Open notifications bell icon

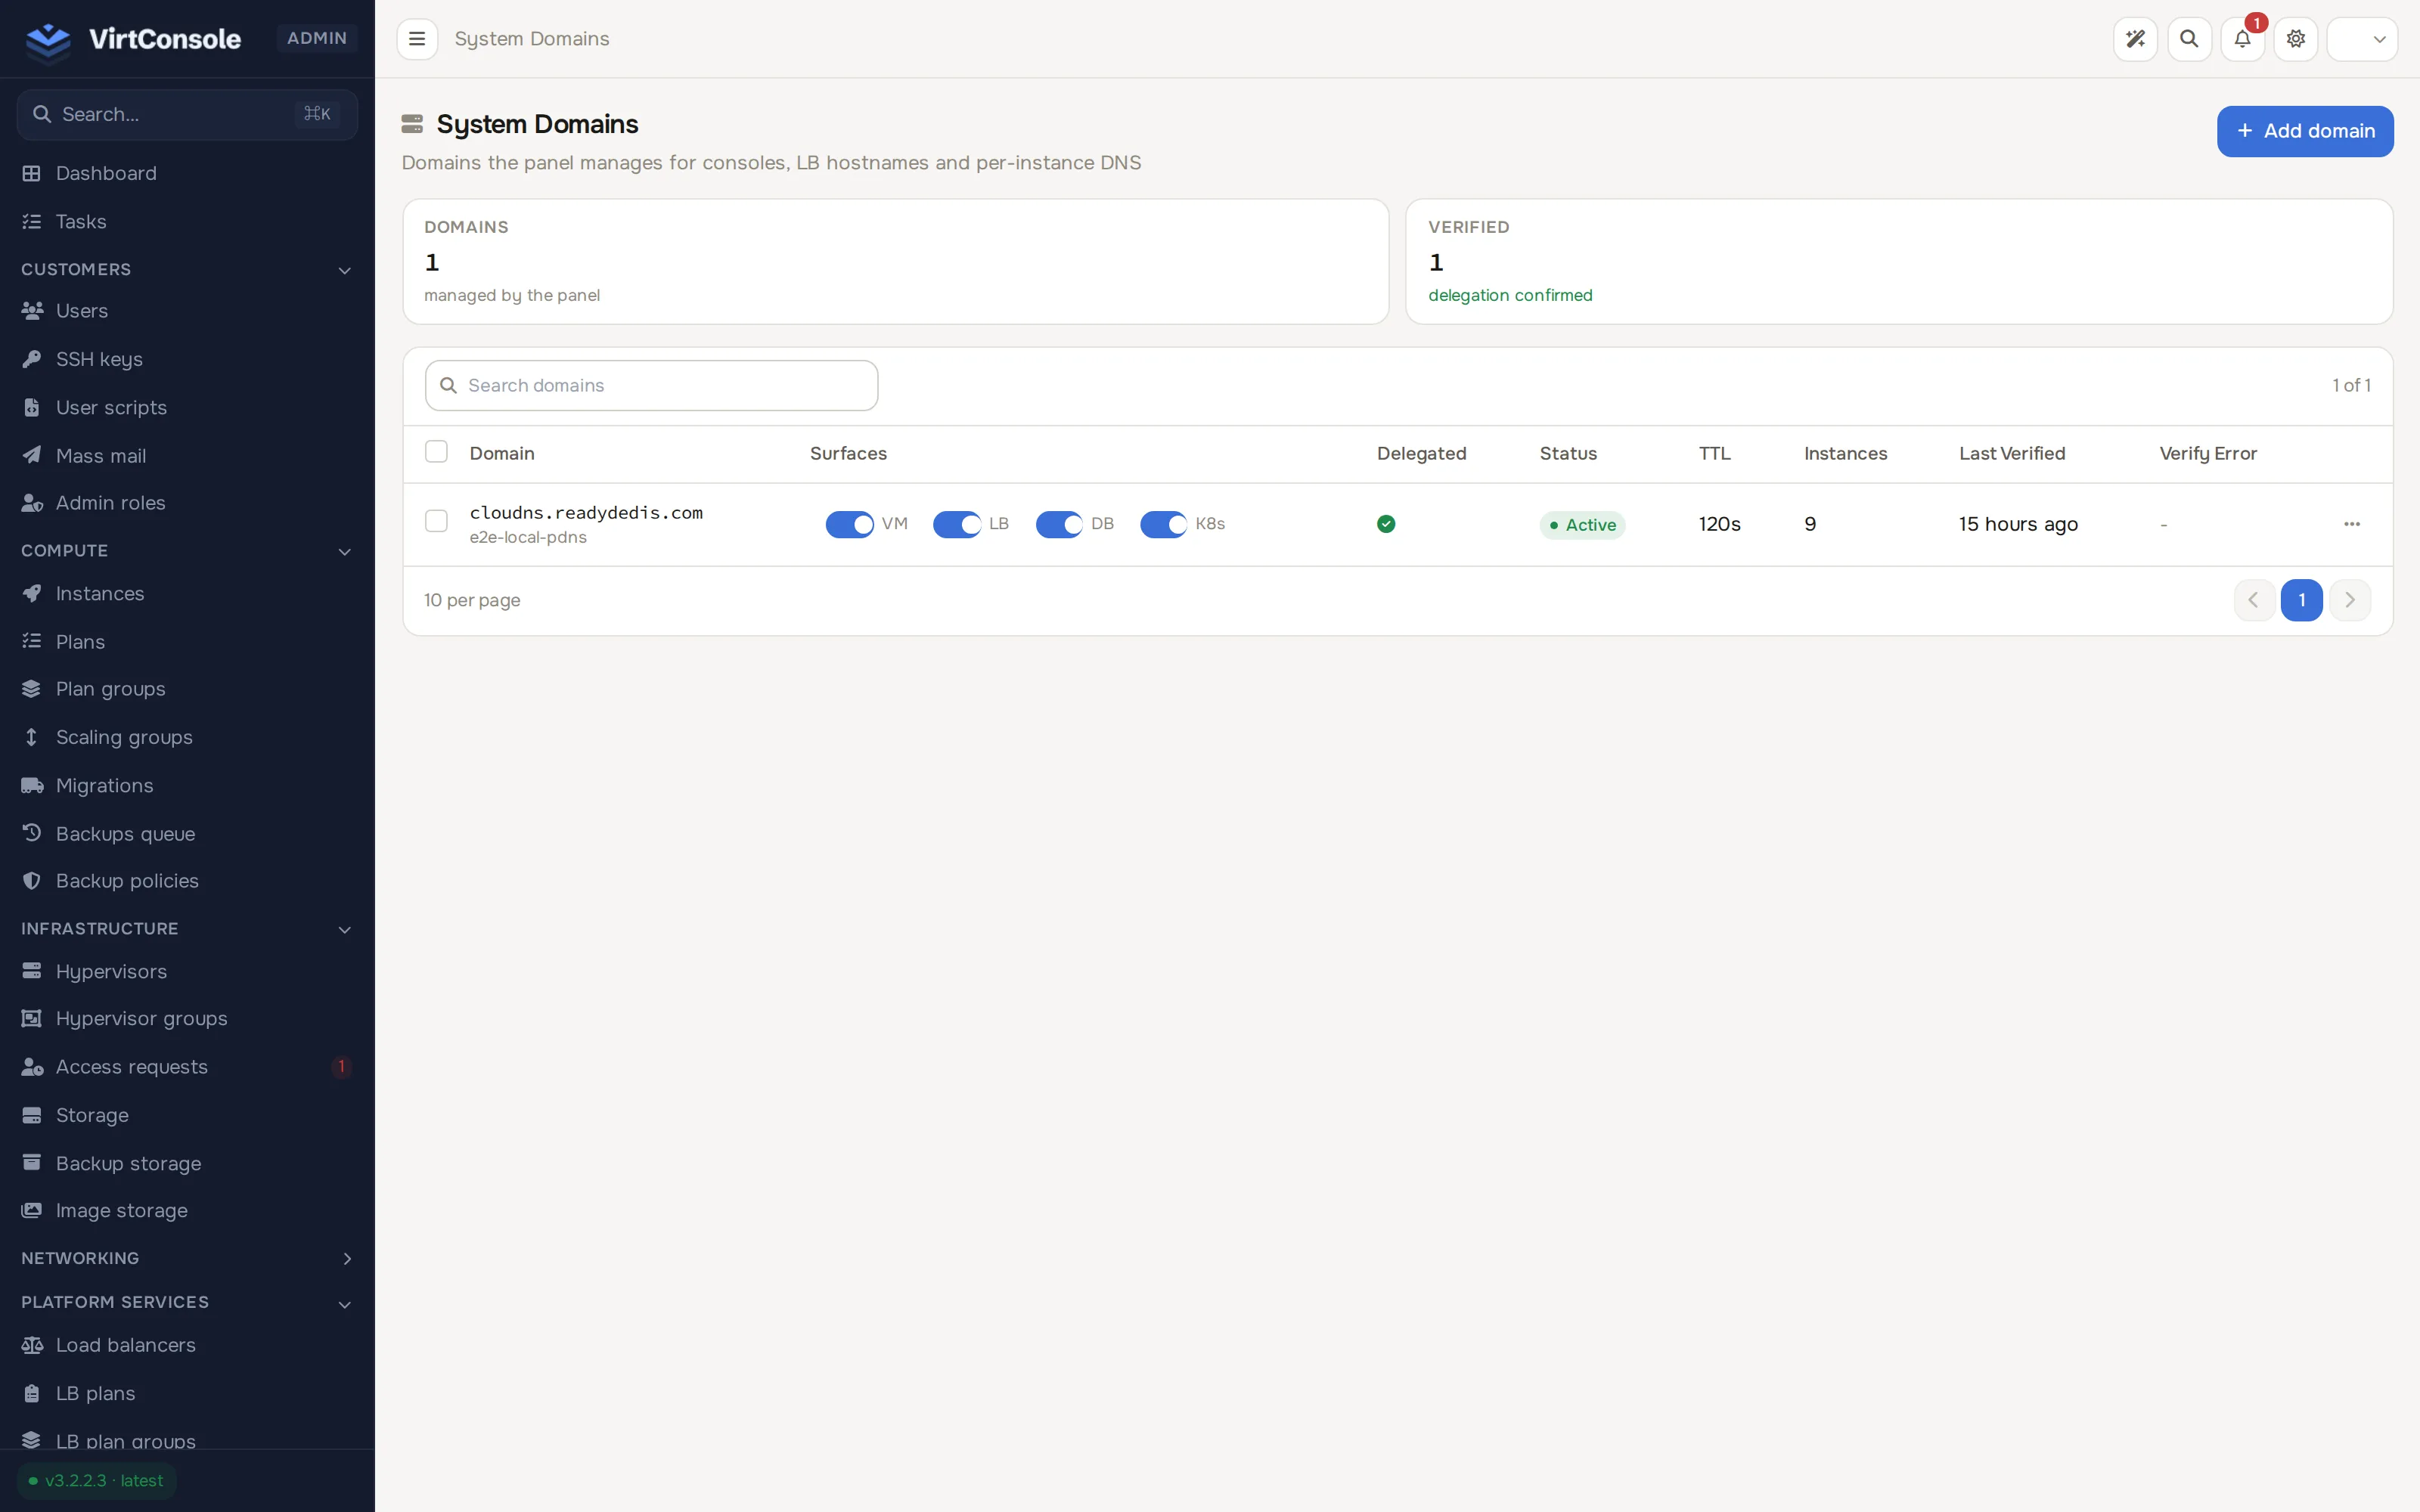tap(2242, 39)
